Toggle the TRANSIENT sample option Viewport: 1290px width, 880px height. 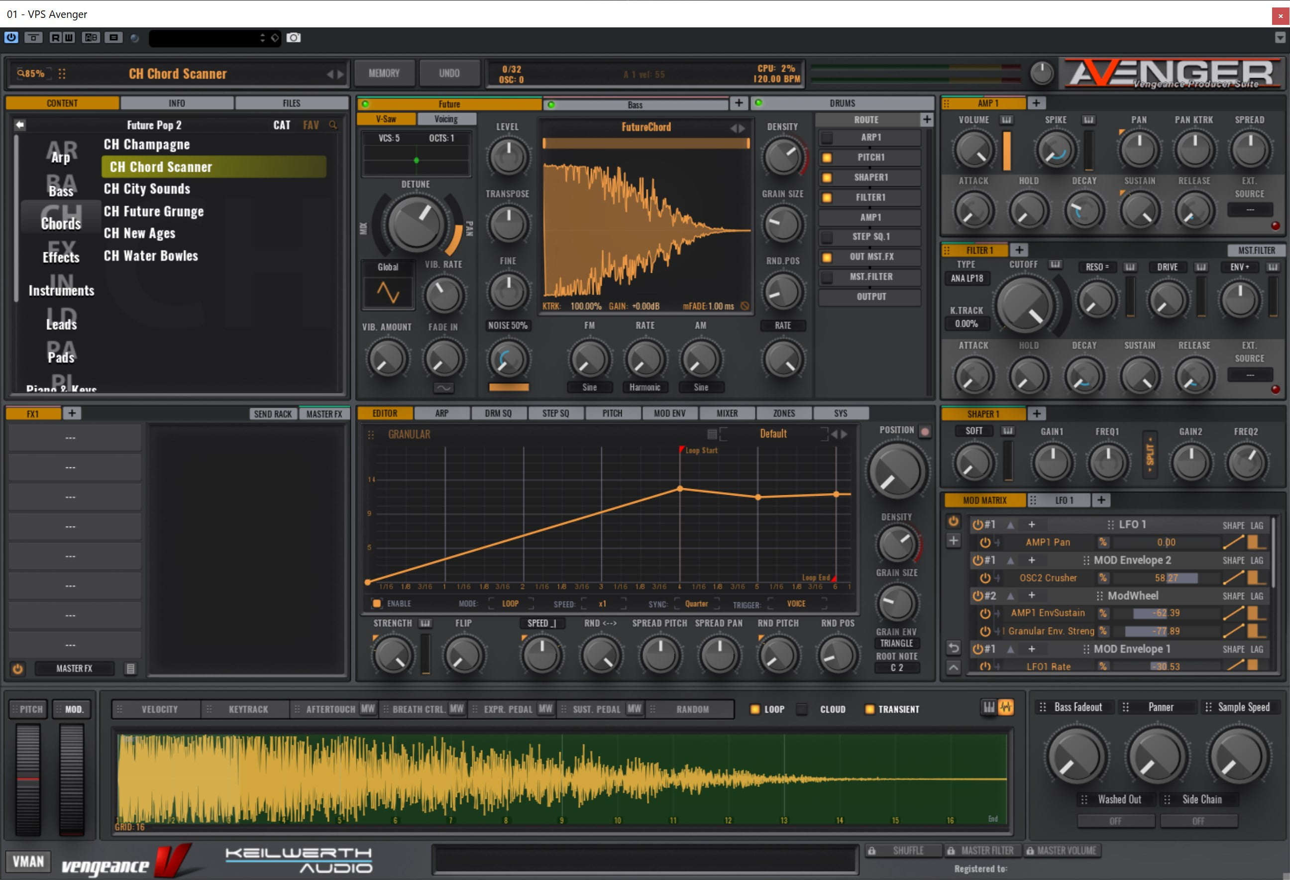pos(870,709)
